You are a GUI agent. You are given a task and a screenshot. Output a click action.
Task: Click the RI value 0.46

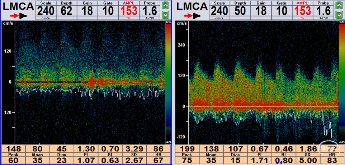(284, 149)
